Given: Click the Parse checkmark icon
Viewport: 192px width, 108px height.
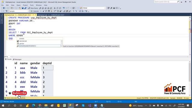Looking at the screenshot, I should click(x=43, y=11).
